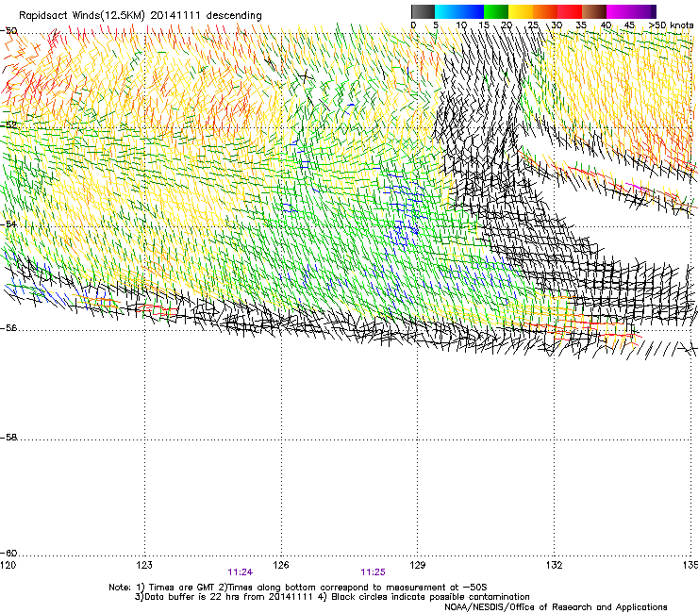
Task: Click the 132 longitude axis label
Action: point(554,565)
